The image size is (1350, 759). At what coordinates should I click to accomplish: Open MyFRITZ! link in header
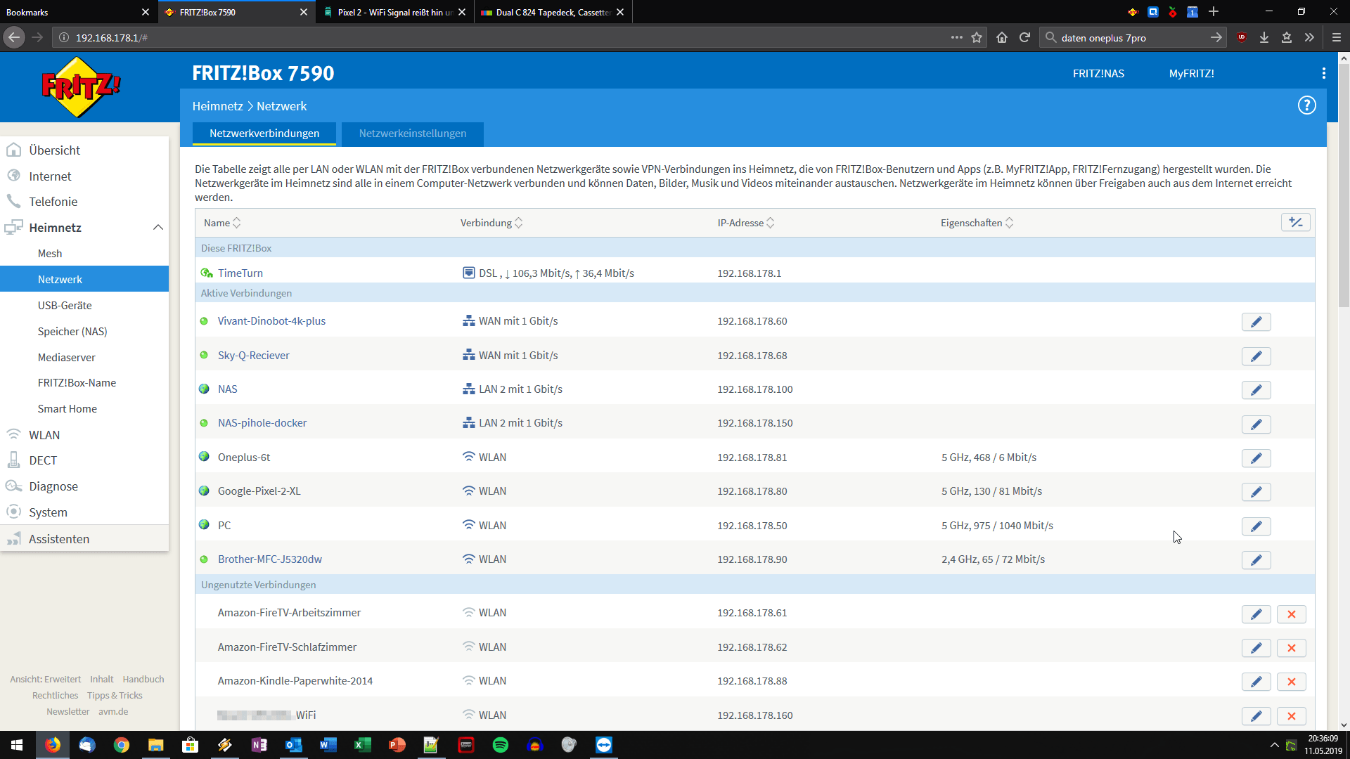1191,74
